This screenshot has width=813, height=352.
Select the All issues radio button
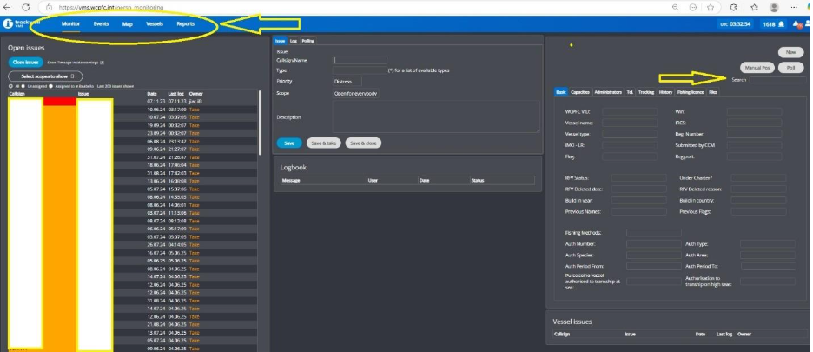click(11, 86)
